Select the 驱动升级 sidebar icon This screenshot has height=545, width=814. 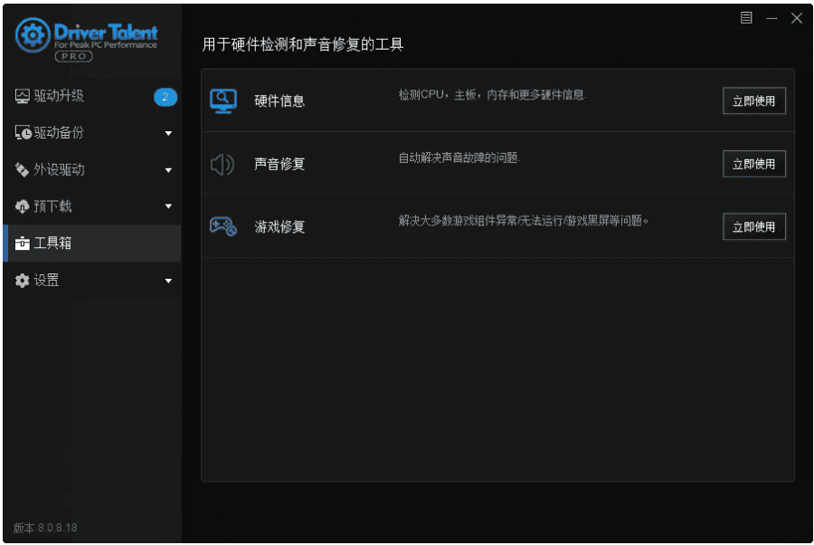pyautogui.click(x=22, y=95)
